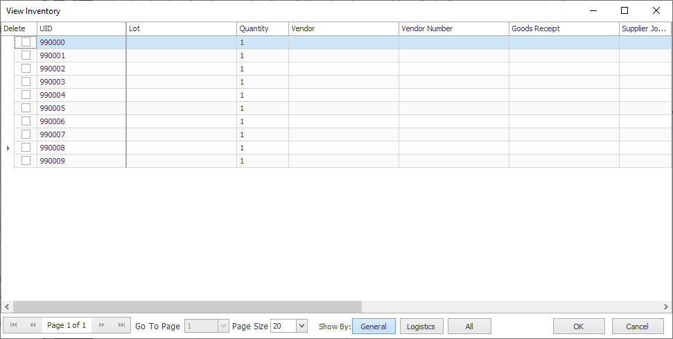Expand the Go To Page combo box

click(222, 326)
